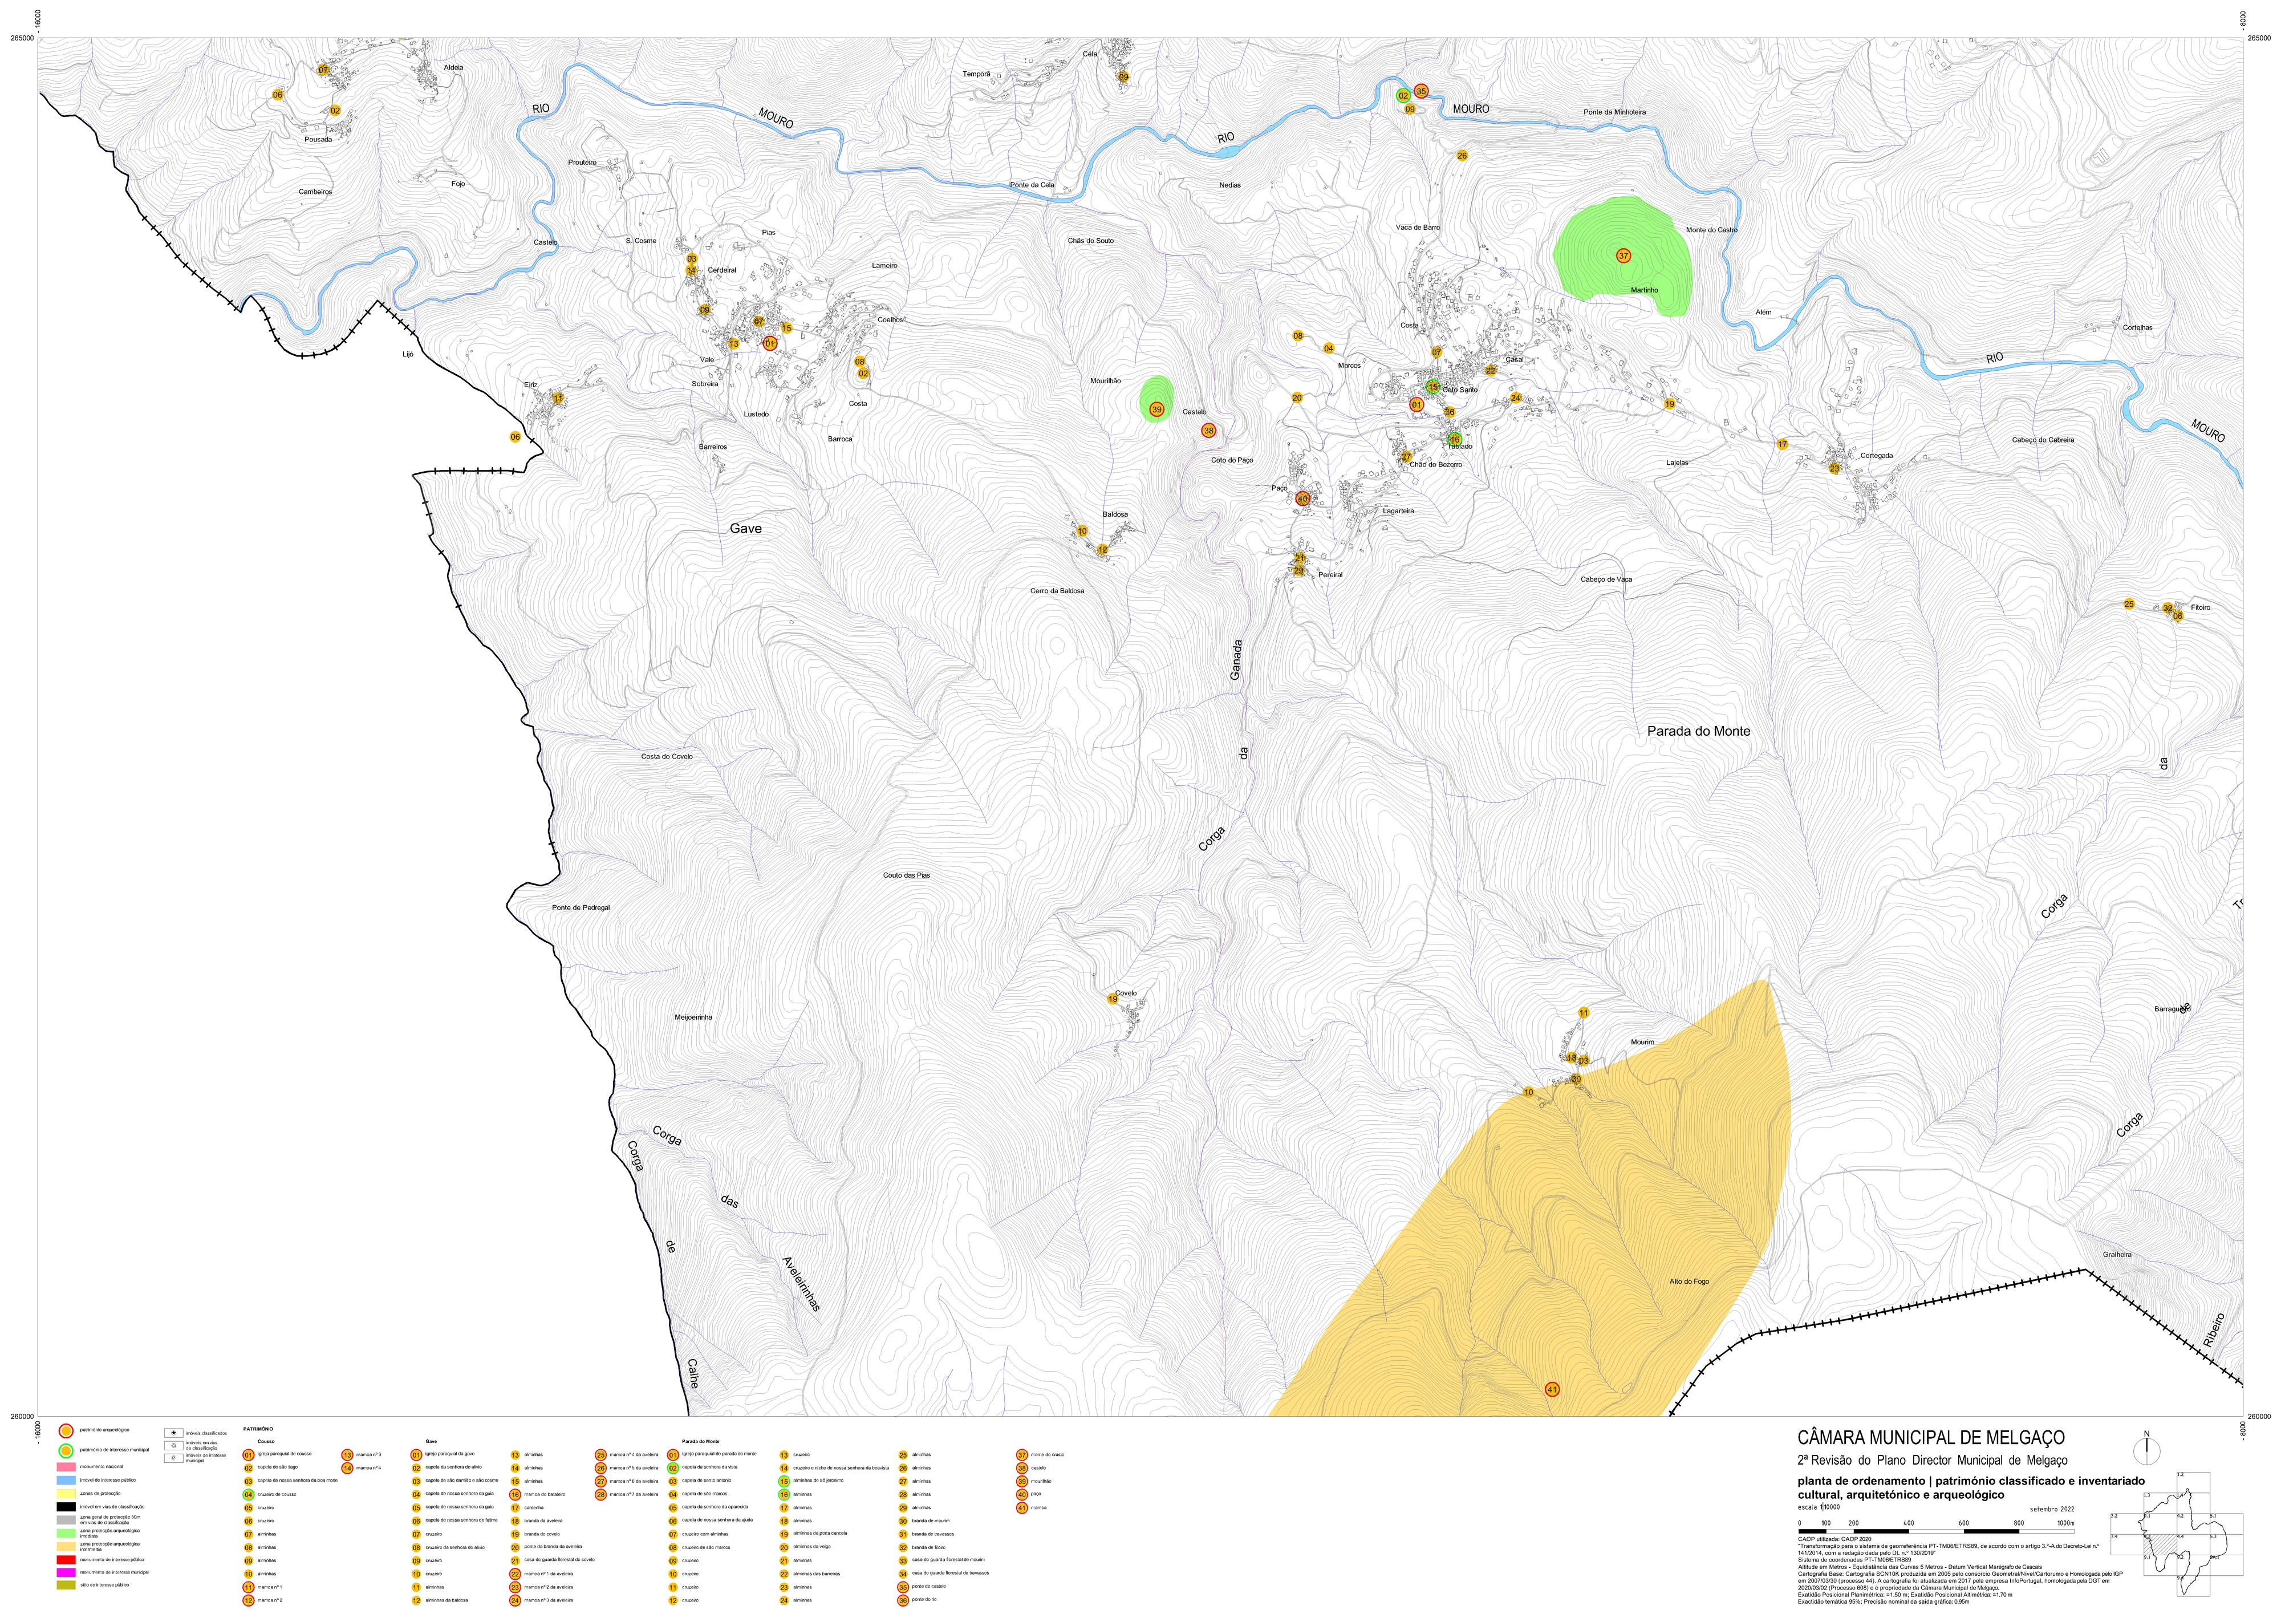Screen dimensions: 2281x1610
Task: Click the 'Ponte da Cela' label
Action: pos(1032,185)
